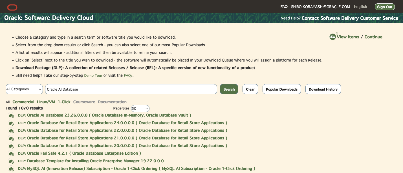Select the Documentation filter tab
Screen dimensions: 403x173
pos(112,102)
